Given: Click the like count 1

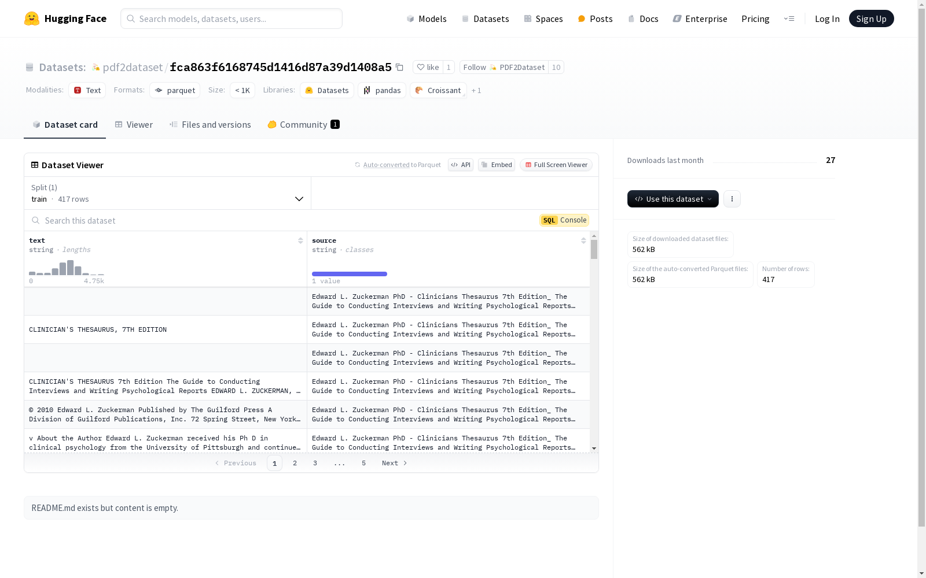Looking at the screenshot, I should [x=449, y=67].
